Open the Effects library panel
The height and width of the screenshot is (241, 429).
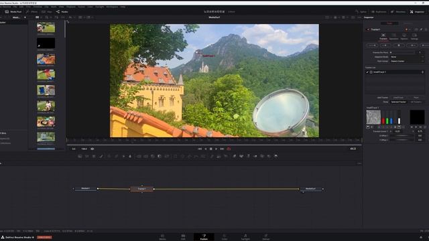pos(32,12)
